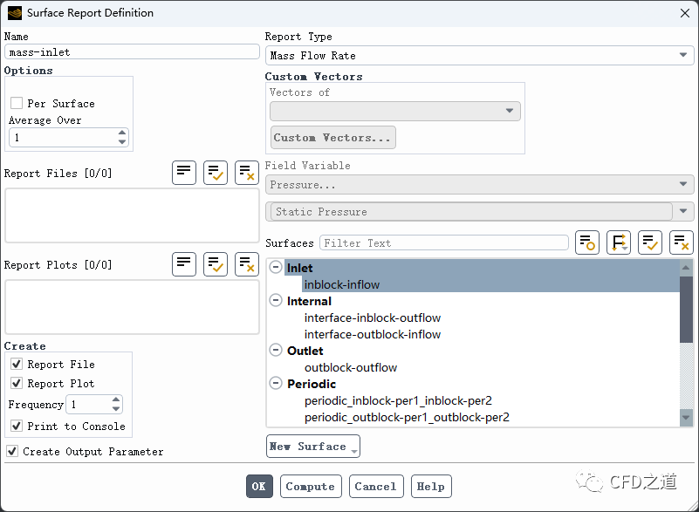Open the Pressure field variable dropdown
This screenshot has height=512, width=699.
pos(479,185)
